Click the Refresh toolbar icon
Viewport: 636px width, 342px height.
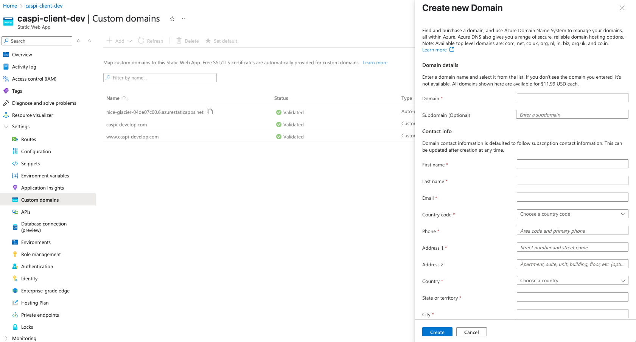tap(141, 40)
